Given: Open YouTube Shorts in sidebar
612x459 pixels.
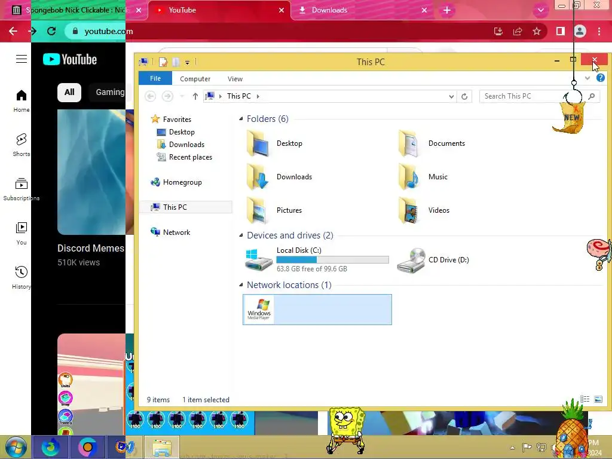Looking at the screenshot, I should click(22, 145).
